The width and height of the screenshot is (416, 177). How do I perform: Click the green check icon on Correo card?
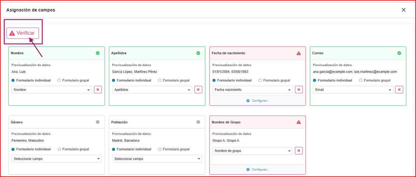tap(399, 53)
